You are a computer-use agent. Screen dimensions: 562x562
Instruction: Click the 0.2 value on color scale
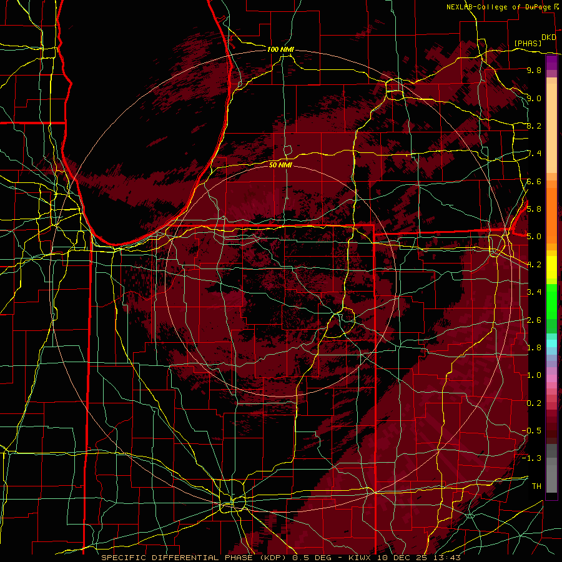point(534,403)
